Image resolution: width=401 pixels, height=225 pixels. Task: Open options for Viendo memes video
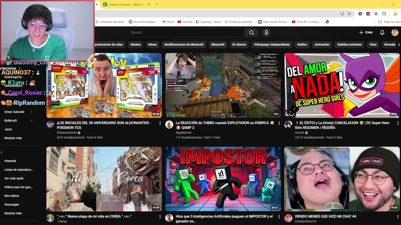pyautogui.click(x=398, y=217)
